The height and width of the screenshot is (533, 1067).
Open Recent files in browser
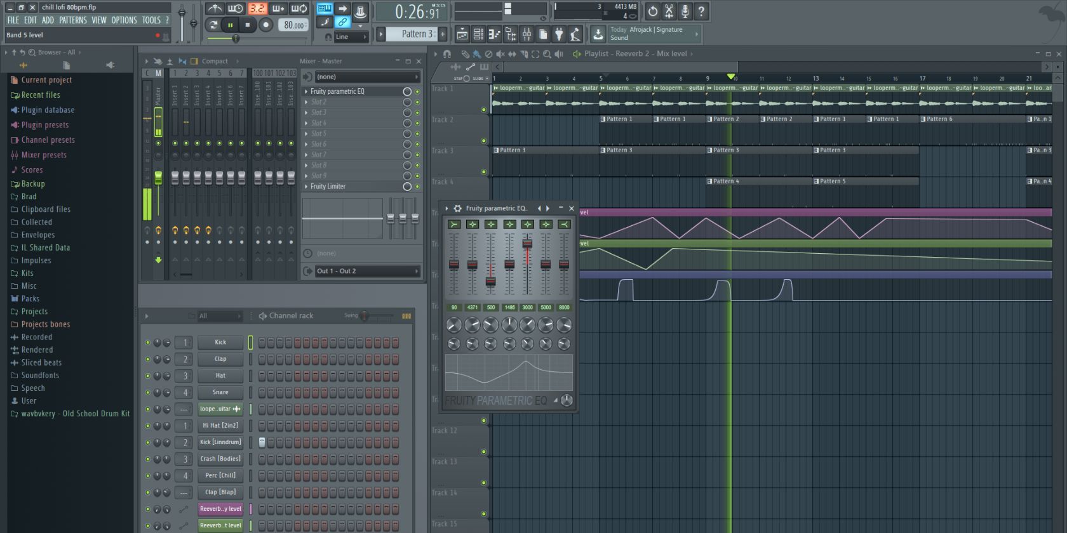coord(41,95)
